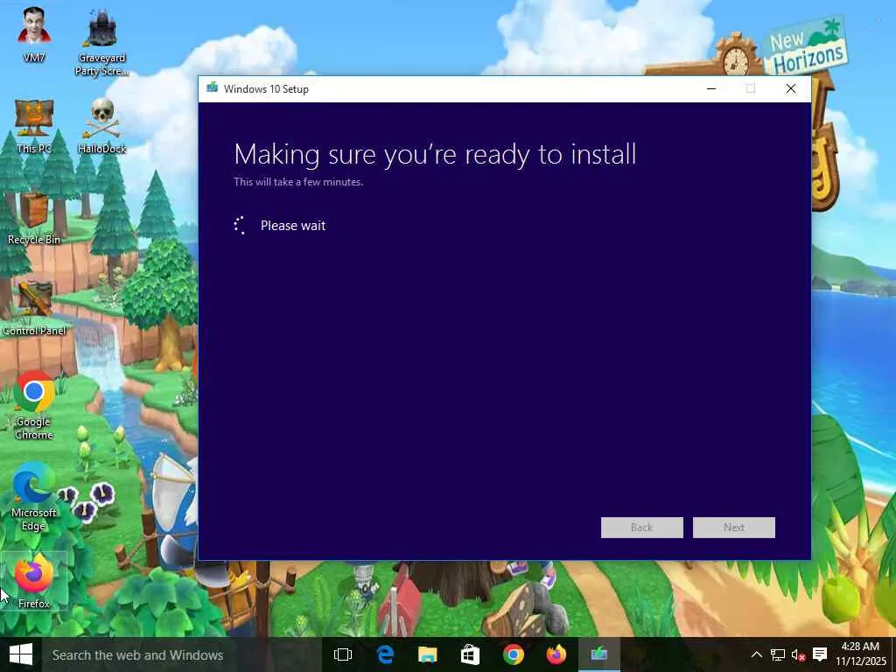Launch Firefox from the taskbar

pyautogui.click(x=556, y=654)
